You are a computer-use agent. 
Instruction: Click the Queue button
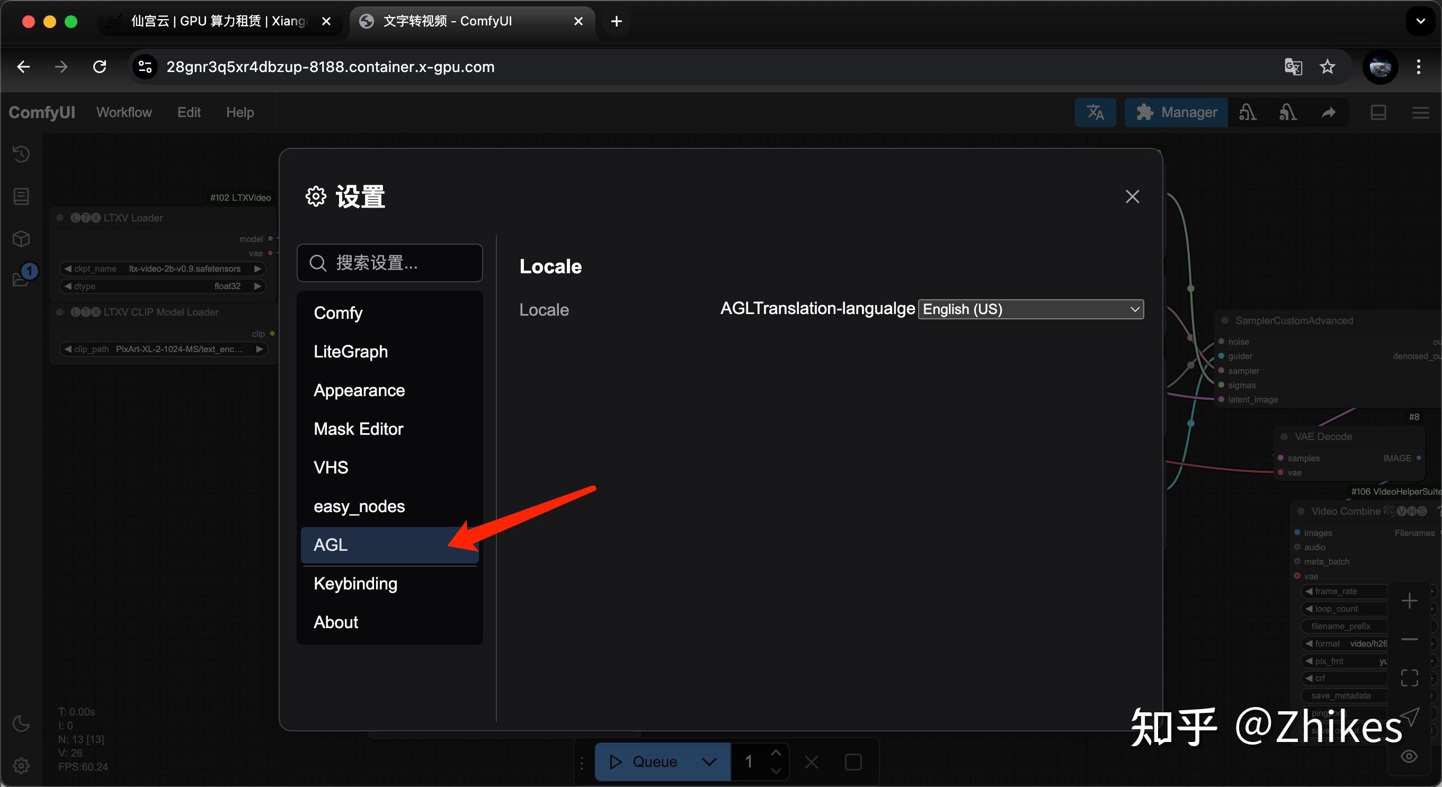(x=643, y=762)
